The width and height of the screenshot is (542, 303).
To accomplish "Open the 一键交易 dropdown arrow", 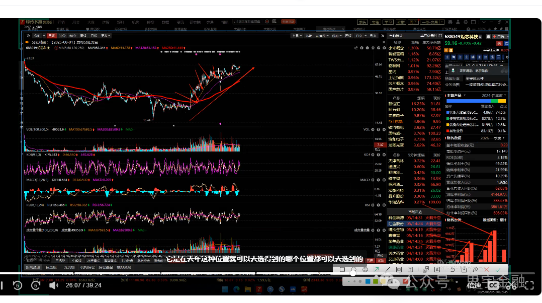I will pyautogui.click(x=442, y=22).
